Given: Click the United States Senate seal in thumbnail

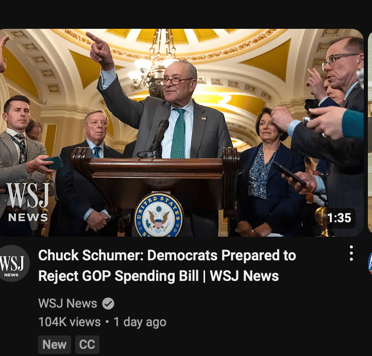Looking at the screenshot, I should pyautogui.click(x=159, y=216).
